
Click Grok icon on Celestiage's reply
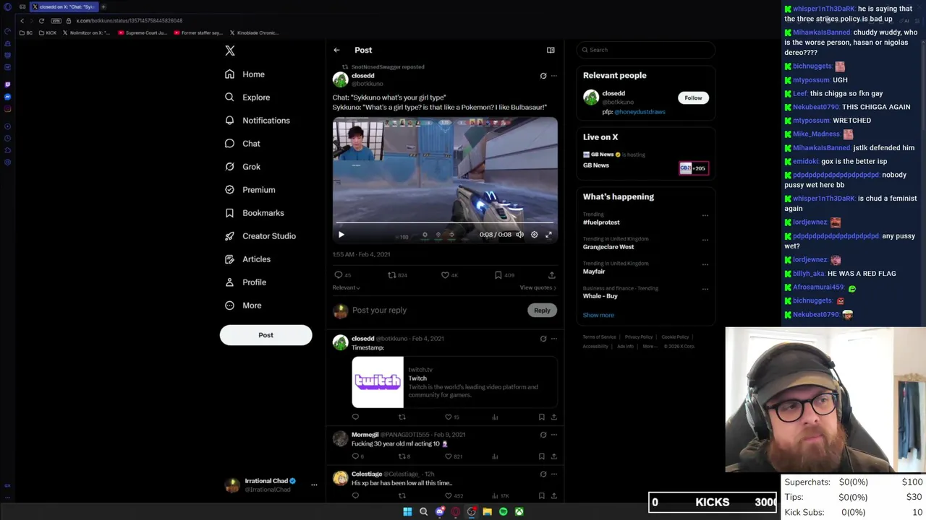(543, 474)
